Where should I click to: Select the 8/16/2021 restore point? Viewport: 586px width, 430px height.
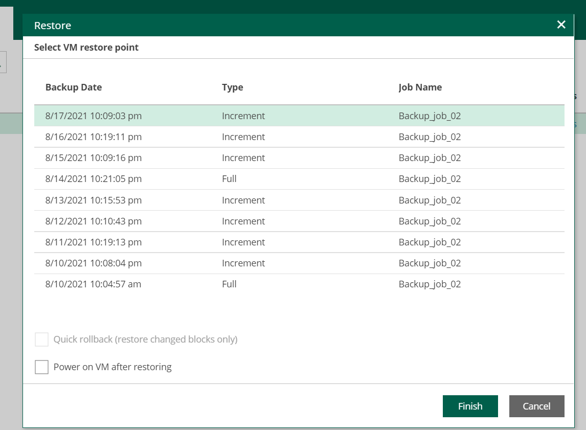[x=153, y=137]
